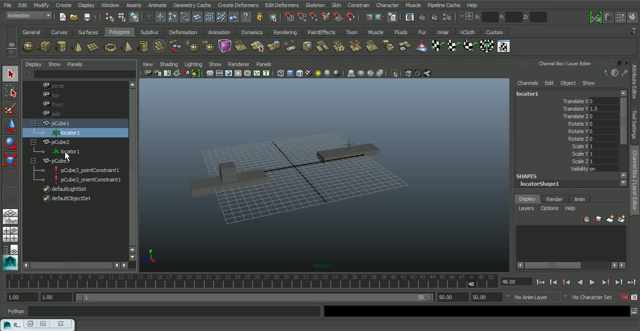Image resolution: width=640 pixels, height=331 pixels.
Task: Toggle the auto keyframe button
Action: (x=624, y=297)
